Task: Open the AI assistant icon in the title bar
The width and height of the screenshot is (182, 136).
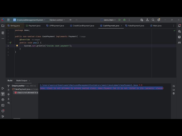Action: tap(142, 20)
